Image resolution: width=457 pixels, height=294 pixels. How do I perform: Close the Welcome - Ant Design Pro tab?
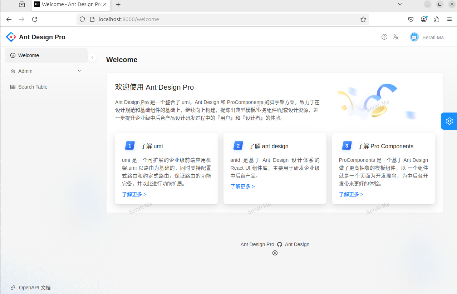coord(105,4)
